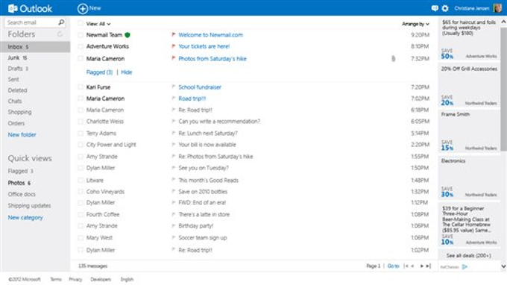Image resolution: width=507 pixels, height=285 pixels.
Task: Go to first page arrow icon
Action: point(406,266)
